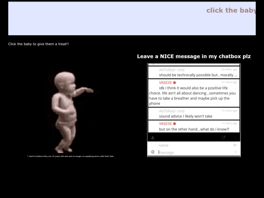Screen dimensions: 264x198
Task: Click message 'should be technically possible but, morally ...'
Action: (x=198, y=75)
